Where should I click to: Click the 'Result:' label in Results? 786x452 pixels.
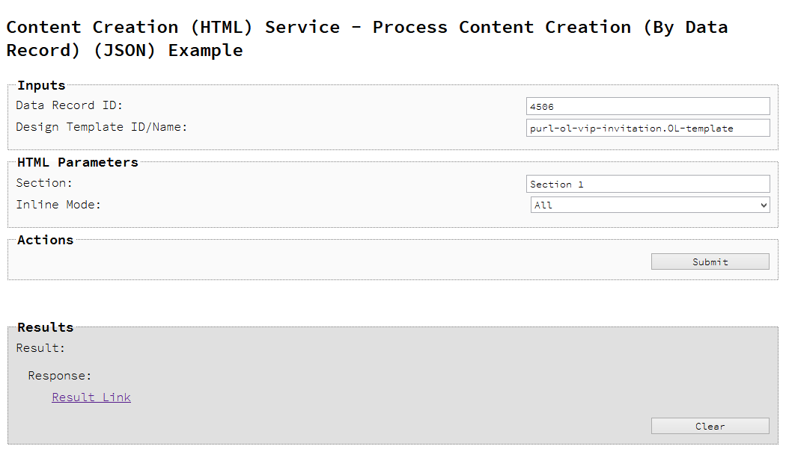40,348
